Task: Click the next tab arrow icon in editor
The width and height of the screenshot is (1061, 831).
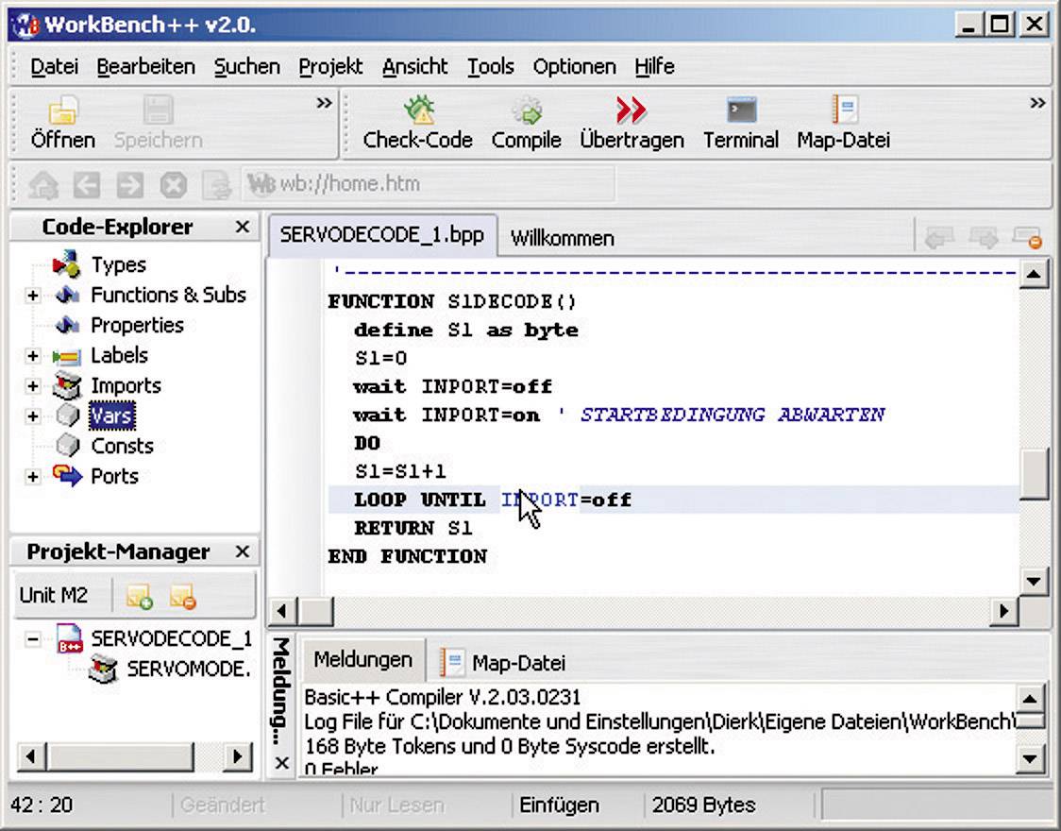Action: (x=984, y=238)
